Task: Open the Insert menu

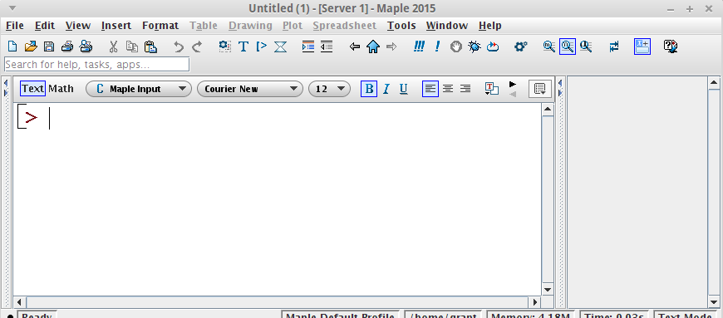Action: (116, 26)
